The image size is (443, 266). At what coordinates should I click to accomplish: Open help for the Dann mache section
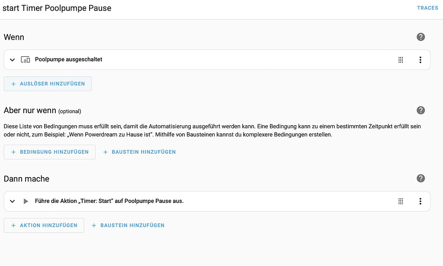421,178
